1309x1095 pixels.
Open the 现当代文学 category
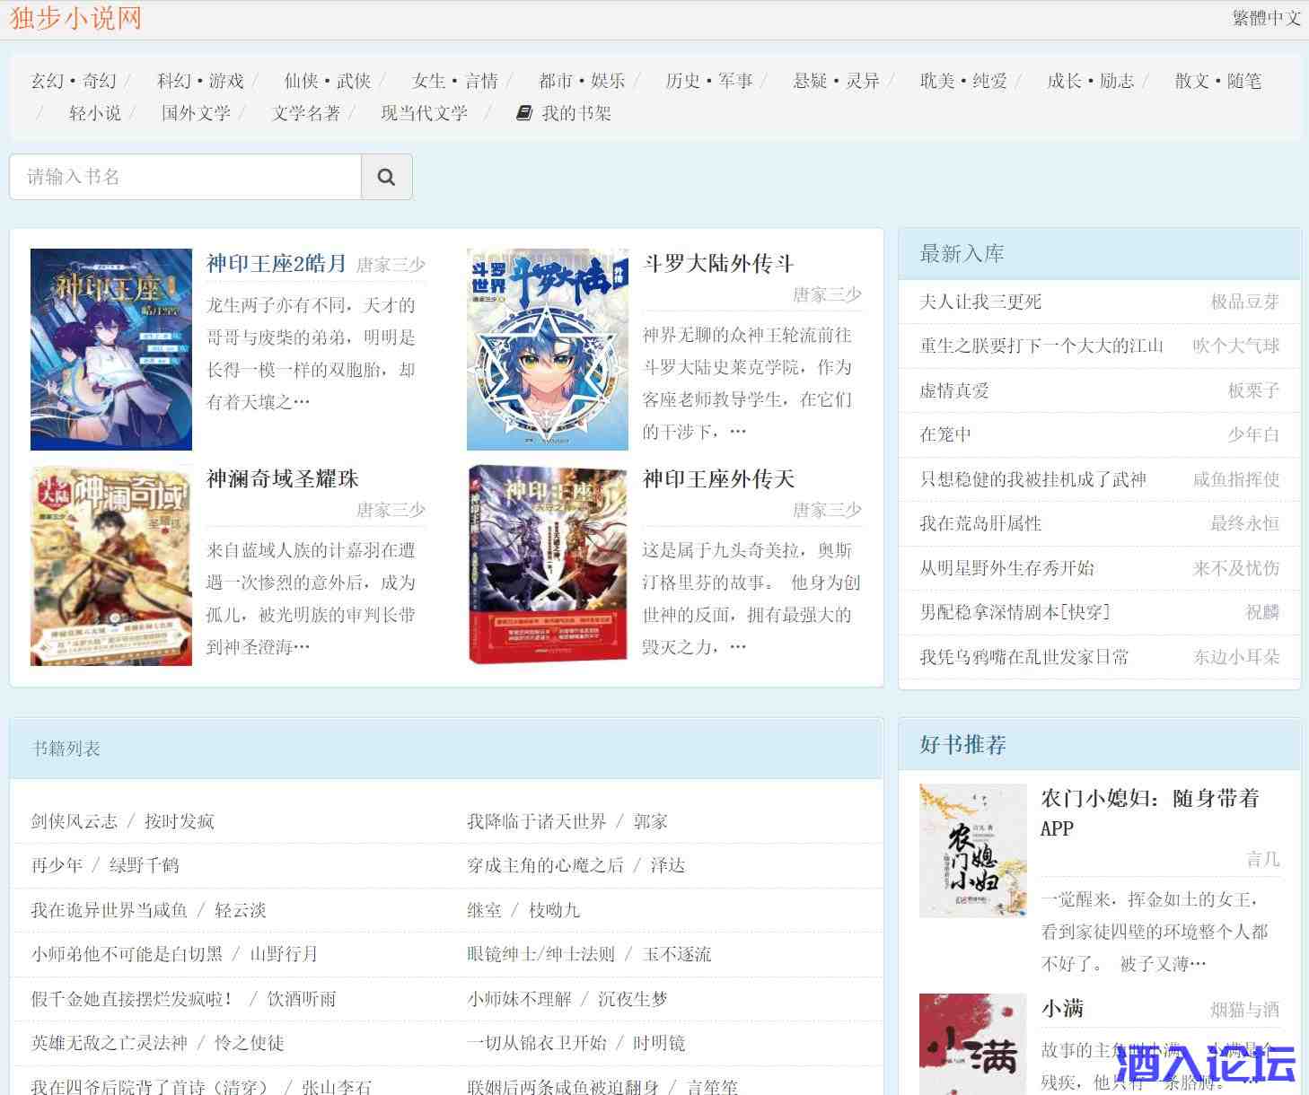[425, 113]
